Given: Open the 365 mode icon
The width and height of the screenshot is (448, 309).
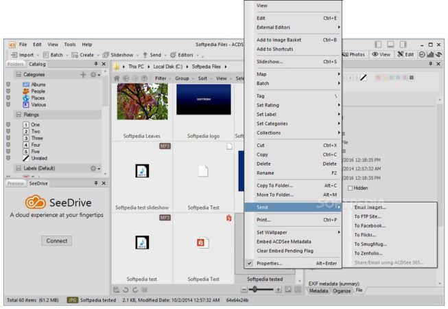Looking at the screenshot, I should coord(422,54).
